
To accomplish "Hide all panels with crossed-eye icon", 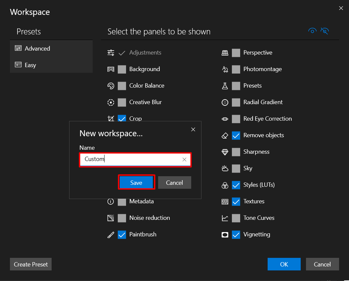I will click(x=325, y=31).
